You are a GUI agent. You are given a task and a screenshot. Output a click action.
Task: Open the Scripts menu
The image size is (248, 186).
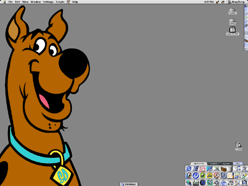pos(60,2)
